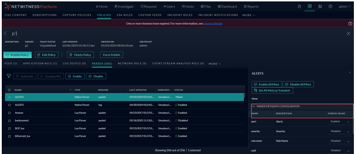Click the Disable parser button

click(96, 76)
